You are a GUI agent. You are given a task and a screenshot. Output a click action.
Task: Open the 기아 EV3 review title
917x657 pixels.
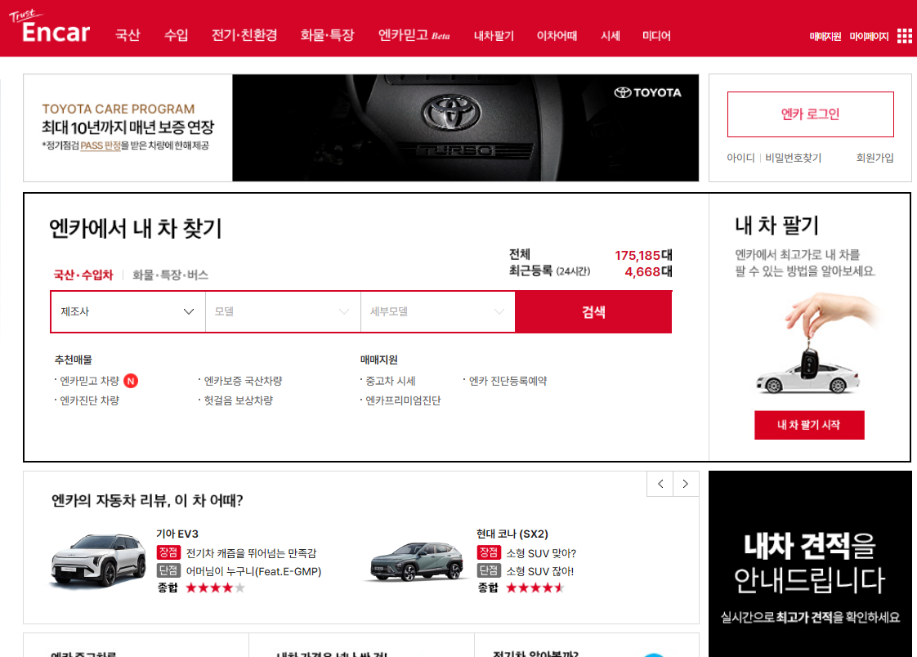177,534
